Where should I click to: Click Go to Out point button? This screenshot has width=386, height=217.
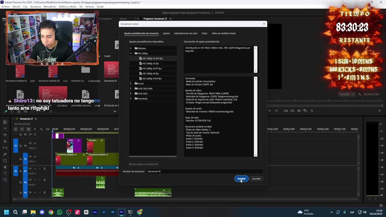(x=276, y=111)
